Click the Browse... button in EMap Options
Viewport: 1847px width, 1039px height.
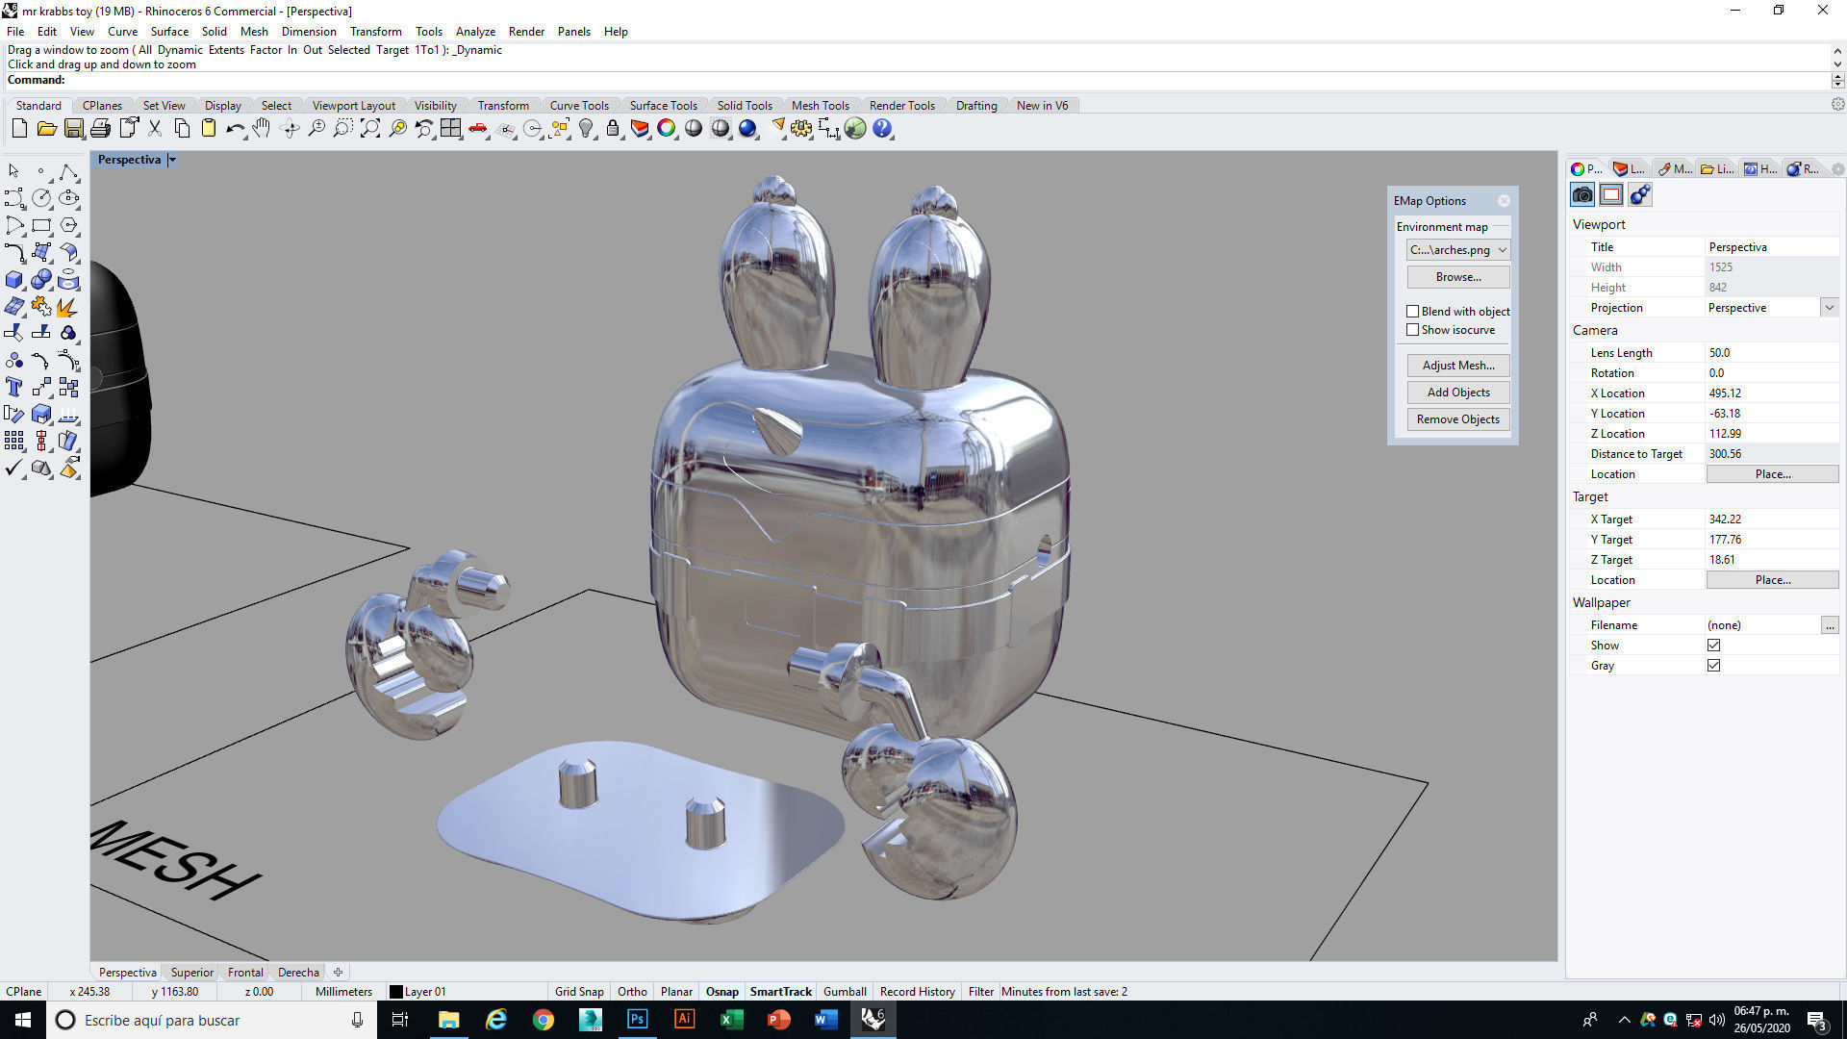[1458, 277]
